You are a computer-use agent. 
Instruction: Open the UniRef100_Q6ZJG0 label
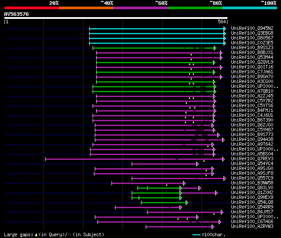click(252, 125)
